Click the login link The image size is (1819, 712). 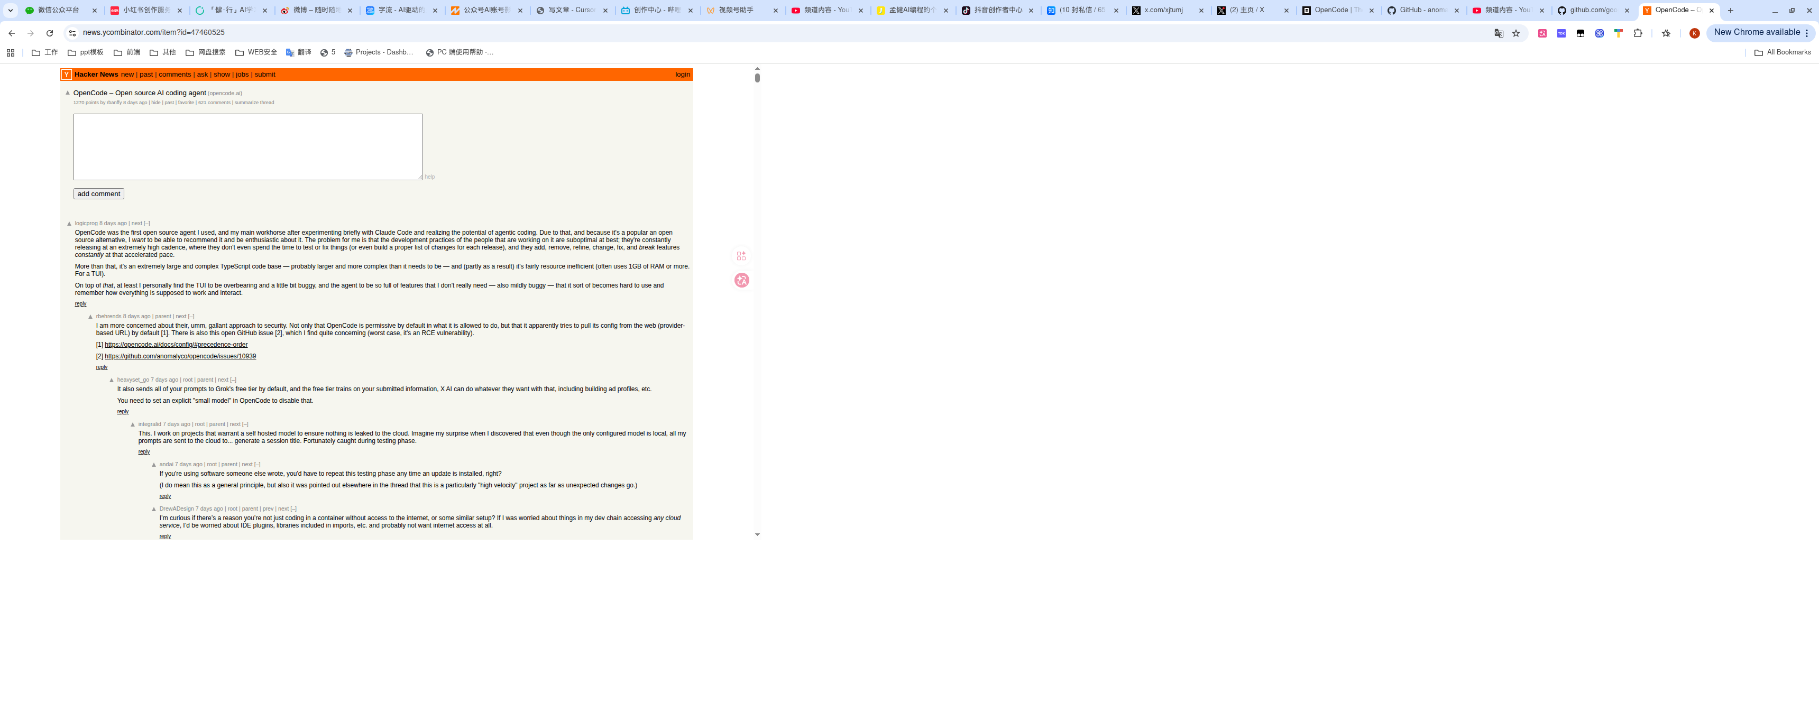682,75
